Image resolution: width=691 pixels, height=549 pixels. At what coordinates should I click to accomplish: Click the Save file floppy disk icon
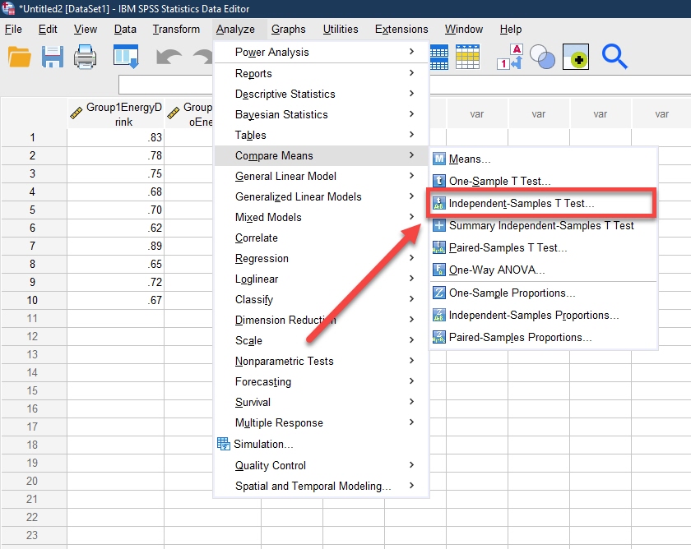[x=53, y=57]
